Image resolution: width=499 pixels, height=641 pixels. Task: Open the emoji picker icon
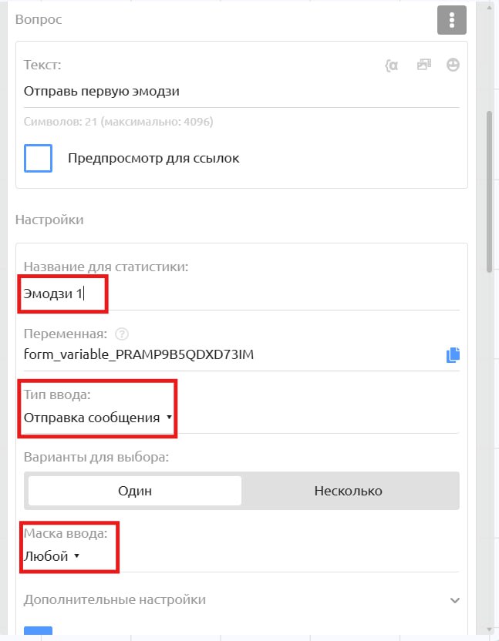tap(453, 65)
